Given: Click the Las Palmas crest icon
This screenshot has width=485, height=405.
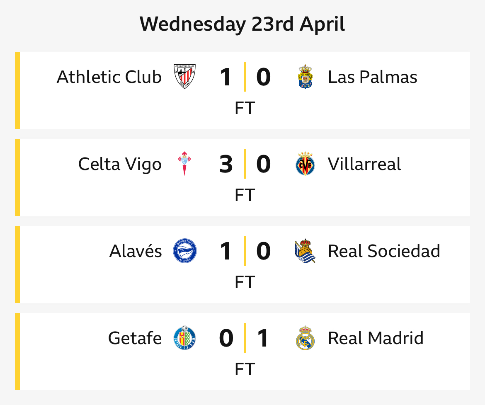Looking at the screenshot, I should point(305,77).
